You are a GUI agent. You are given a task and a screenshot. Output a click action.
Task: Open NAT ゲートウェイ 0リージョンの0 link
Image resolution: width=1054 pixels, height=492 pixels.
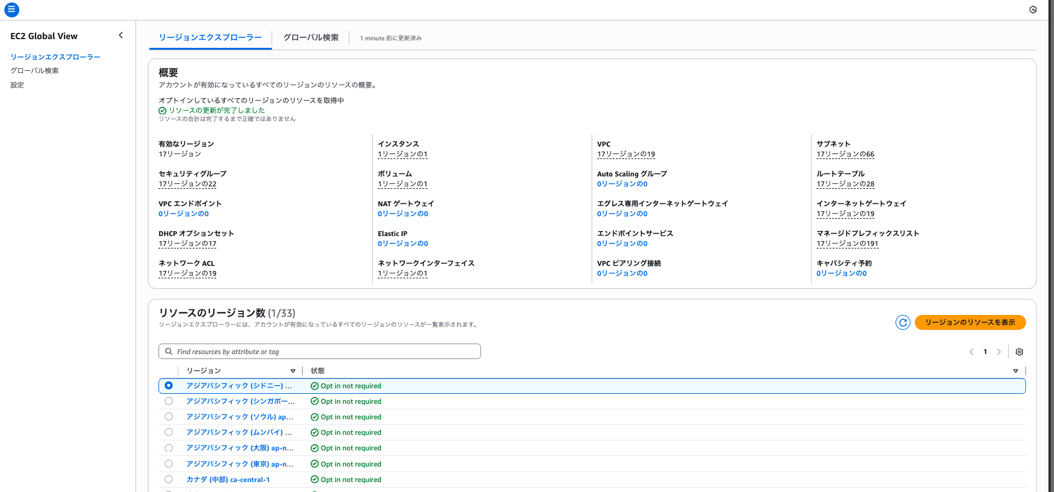(403, 214)
